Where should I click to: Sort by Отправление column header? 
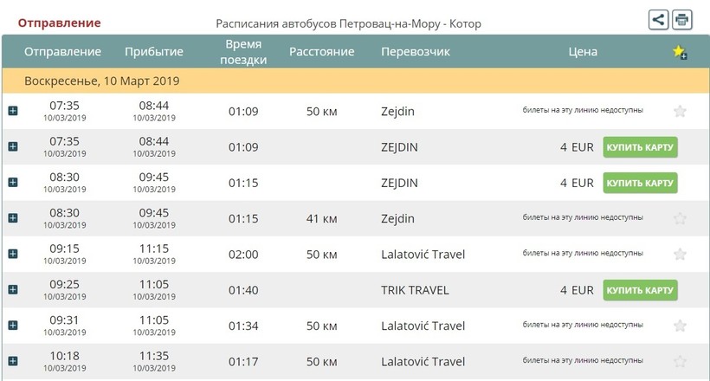coord(62,52)
